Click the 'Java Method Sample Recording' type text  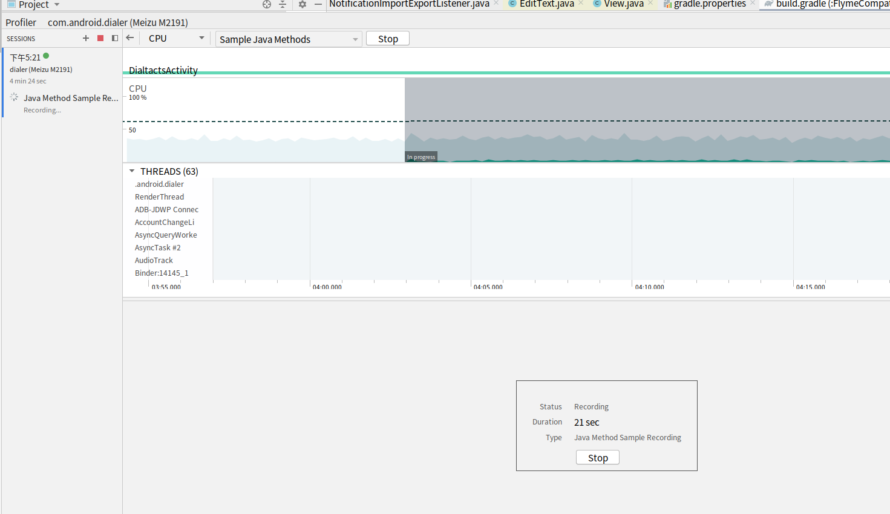(627, 438)
